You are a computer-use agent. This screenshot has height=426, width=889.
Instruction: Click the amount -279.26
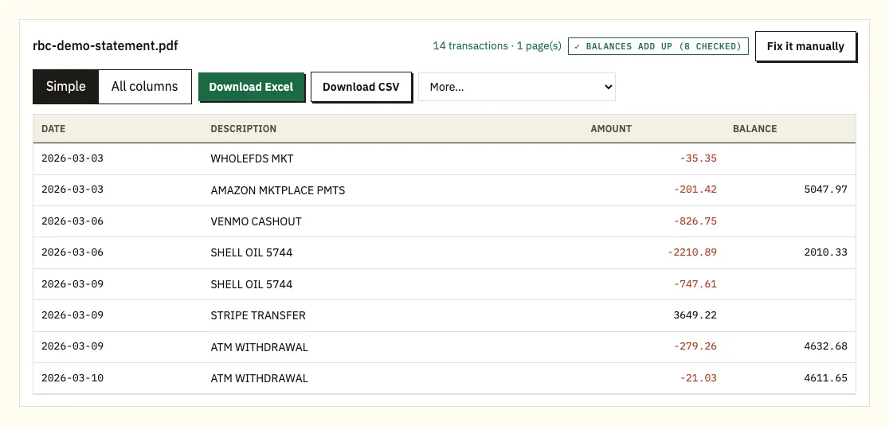(x=695, y=346)
